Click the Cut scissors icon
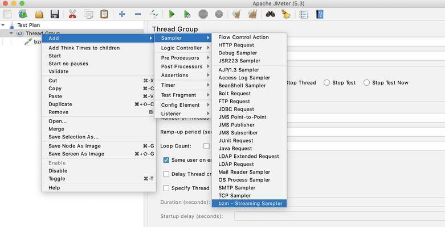 pyautogui.click(x=72, y=14)
